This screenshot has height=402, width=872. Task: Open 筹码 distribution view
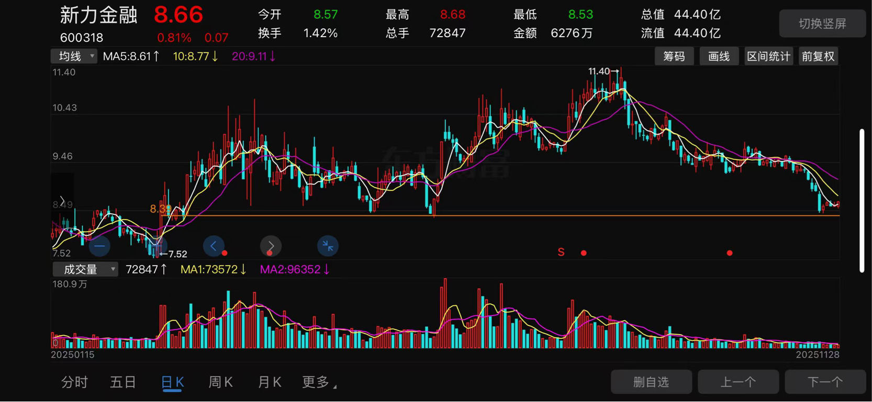tap(674, 56)
